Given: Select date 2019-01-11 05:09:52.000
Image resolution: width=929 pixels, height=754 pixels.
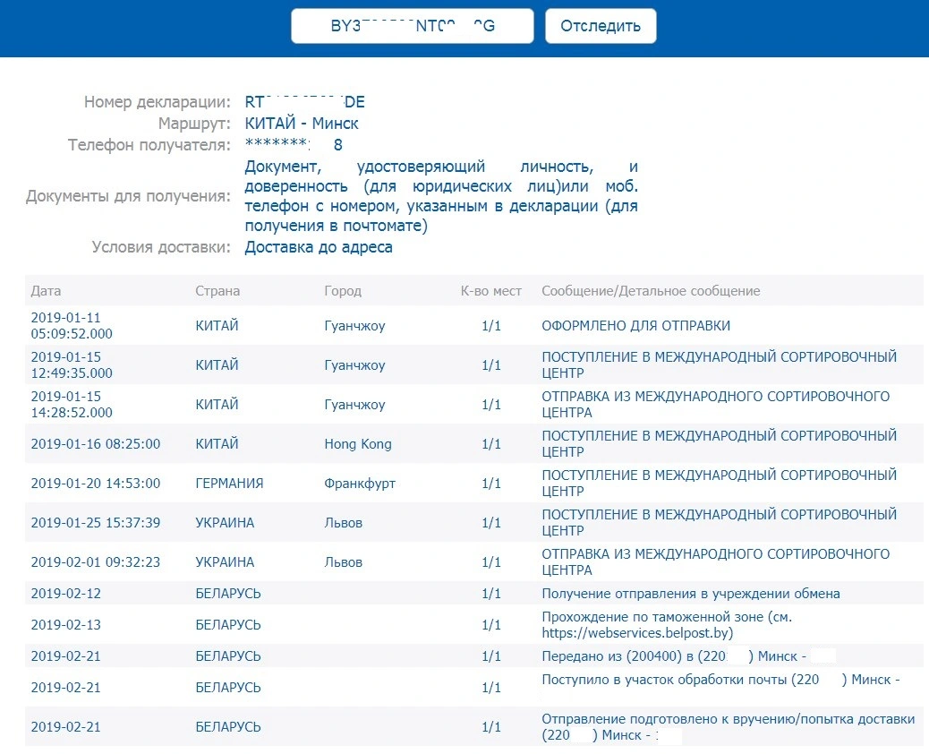Looking at the screenshot, I should 72,325.
